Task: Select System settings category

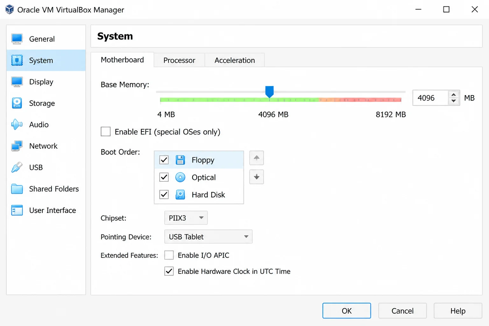Action: pos(46,60)
